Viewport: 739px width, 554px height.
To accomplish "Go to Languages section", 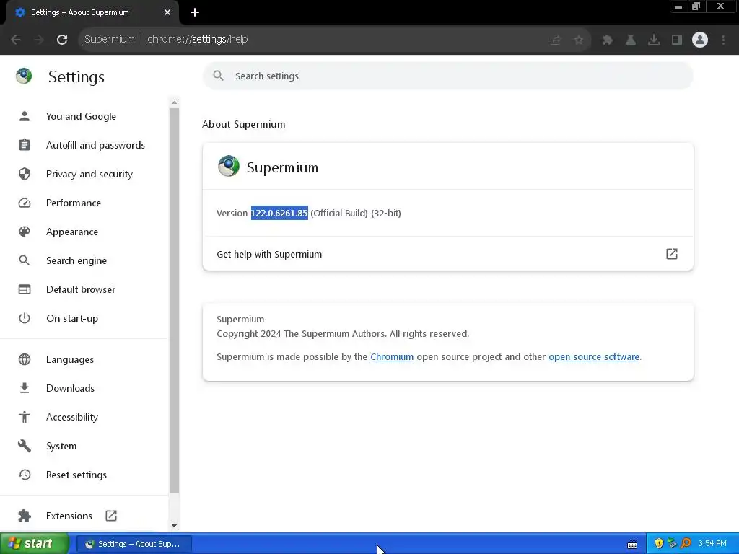I will point(70,359).
